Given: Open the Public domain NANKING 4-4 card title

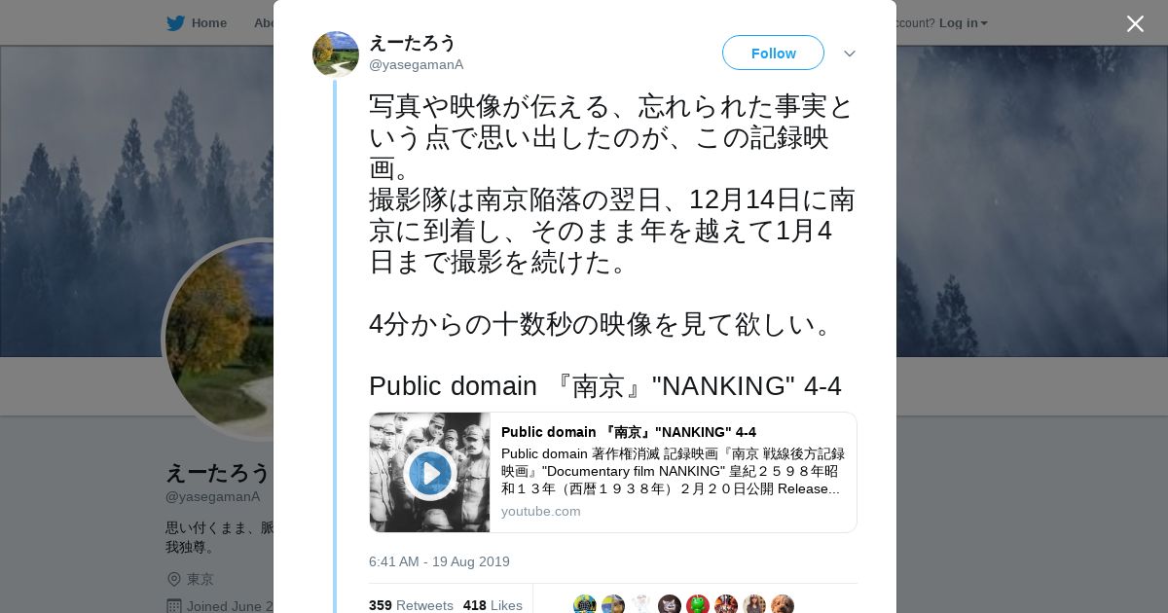Looking at the screenshot, I should [x=629, y=432].
